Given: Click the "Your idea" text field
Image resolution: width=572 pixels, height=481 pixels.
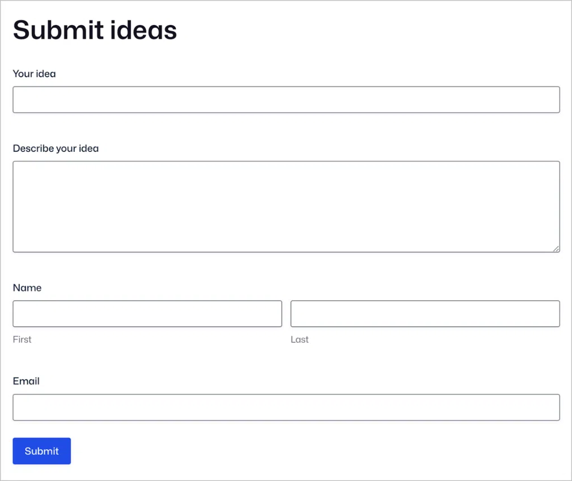Looking at the screenshot, I should 286,100.
